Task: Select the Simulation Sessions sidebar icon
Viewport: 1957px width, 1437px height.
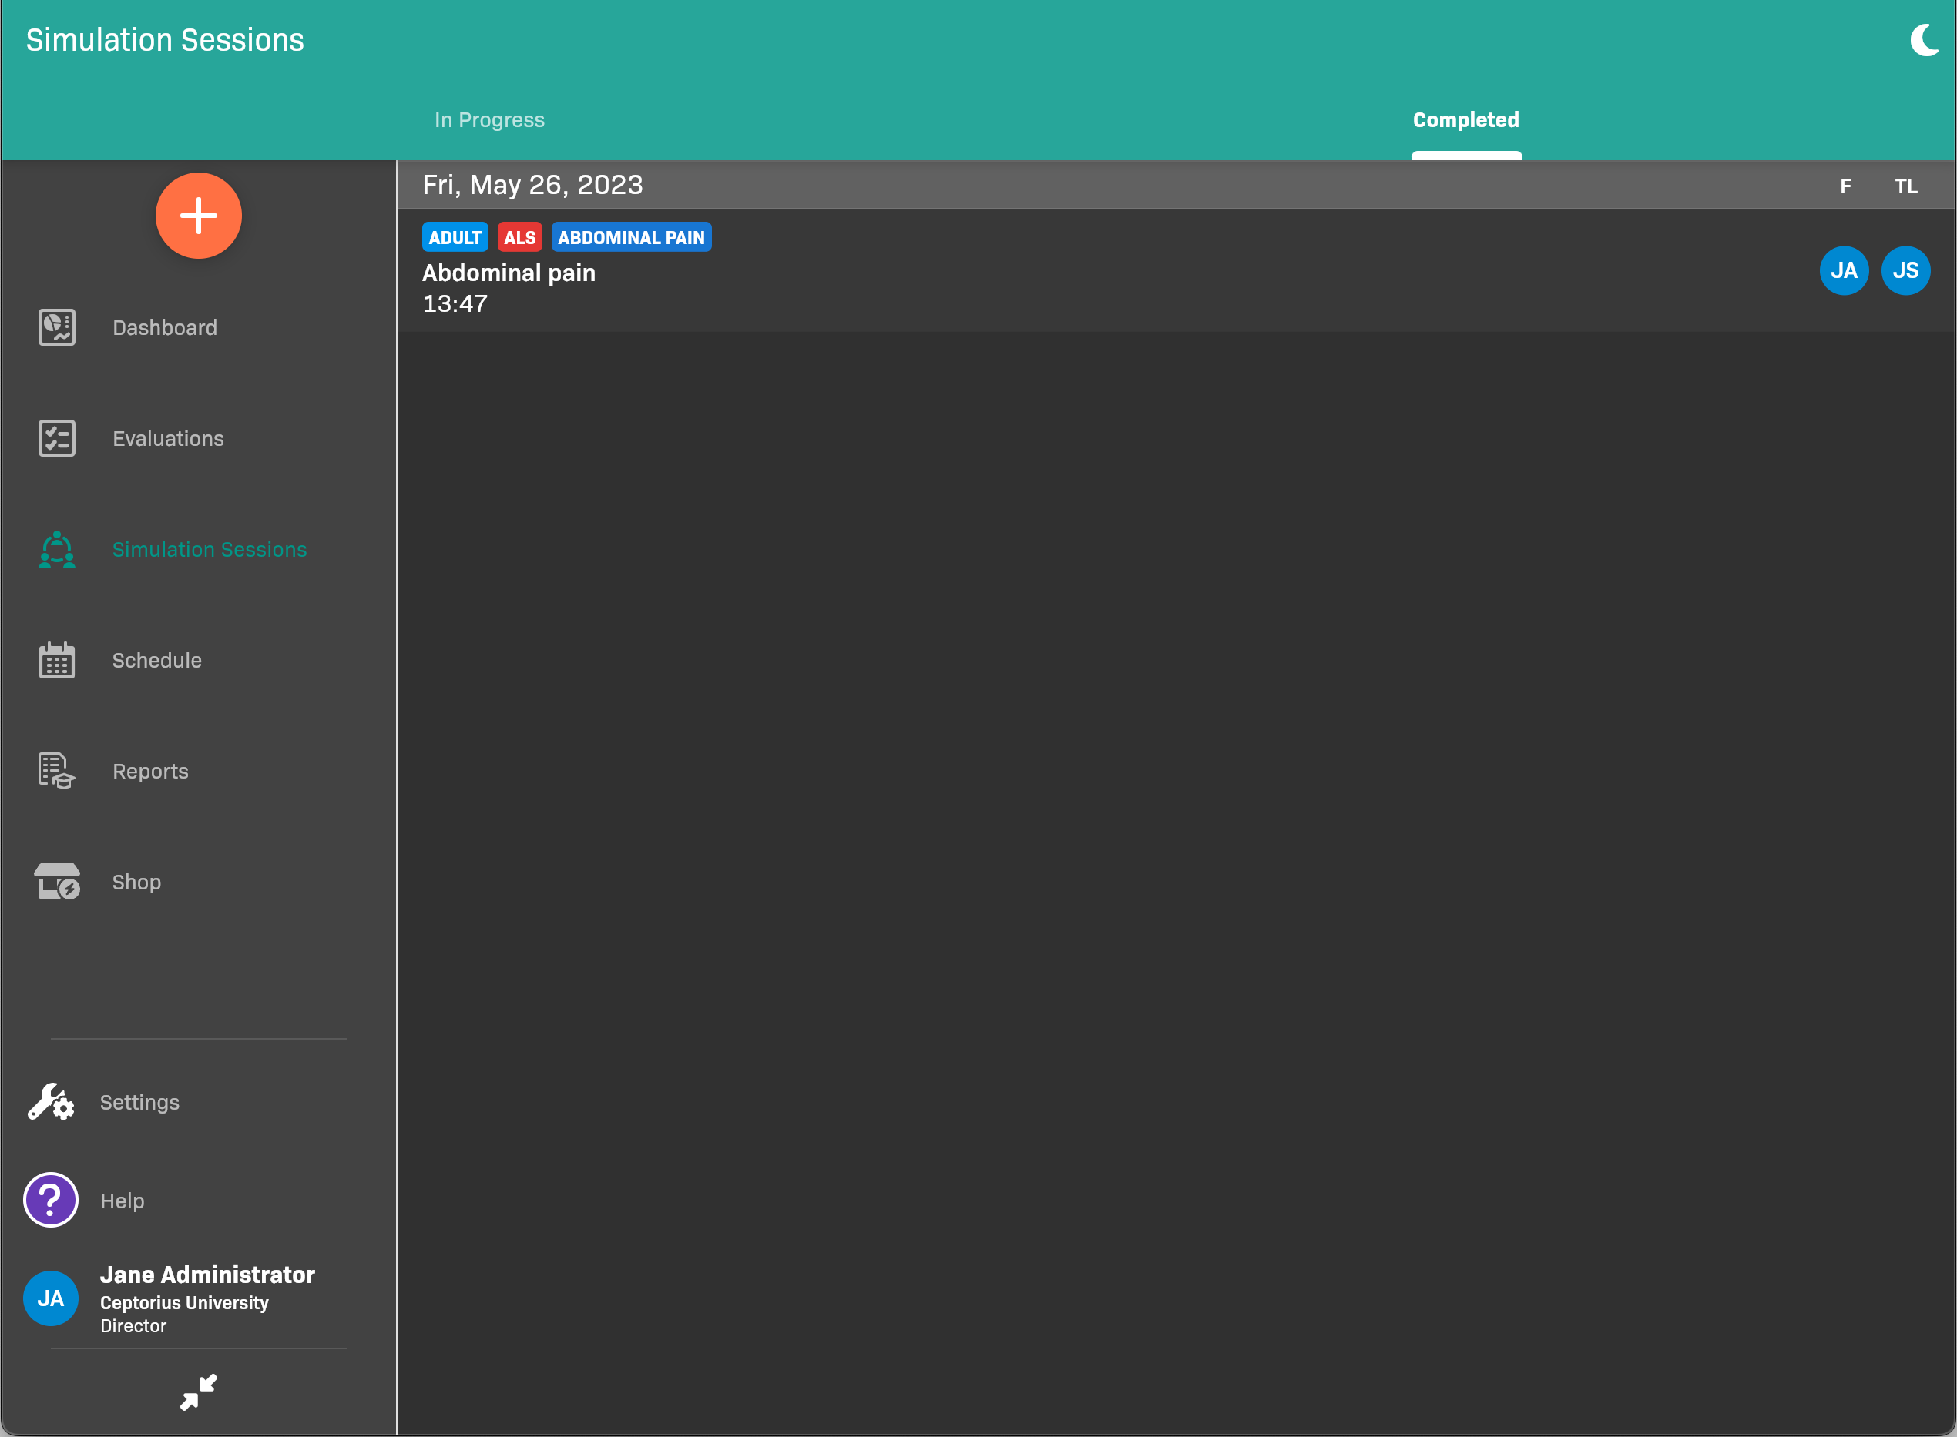Action: coord(56,550)
